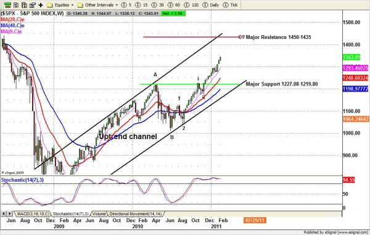Click the blue 1198.97772 MA value marker
Image resolution: width=370 pixels, height=235 pixels.
[x=355, y=89]
